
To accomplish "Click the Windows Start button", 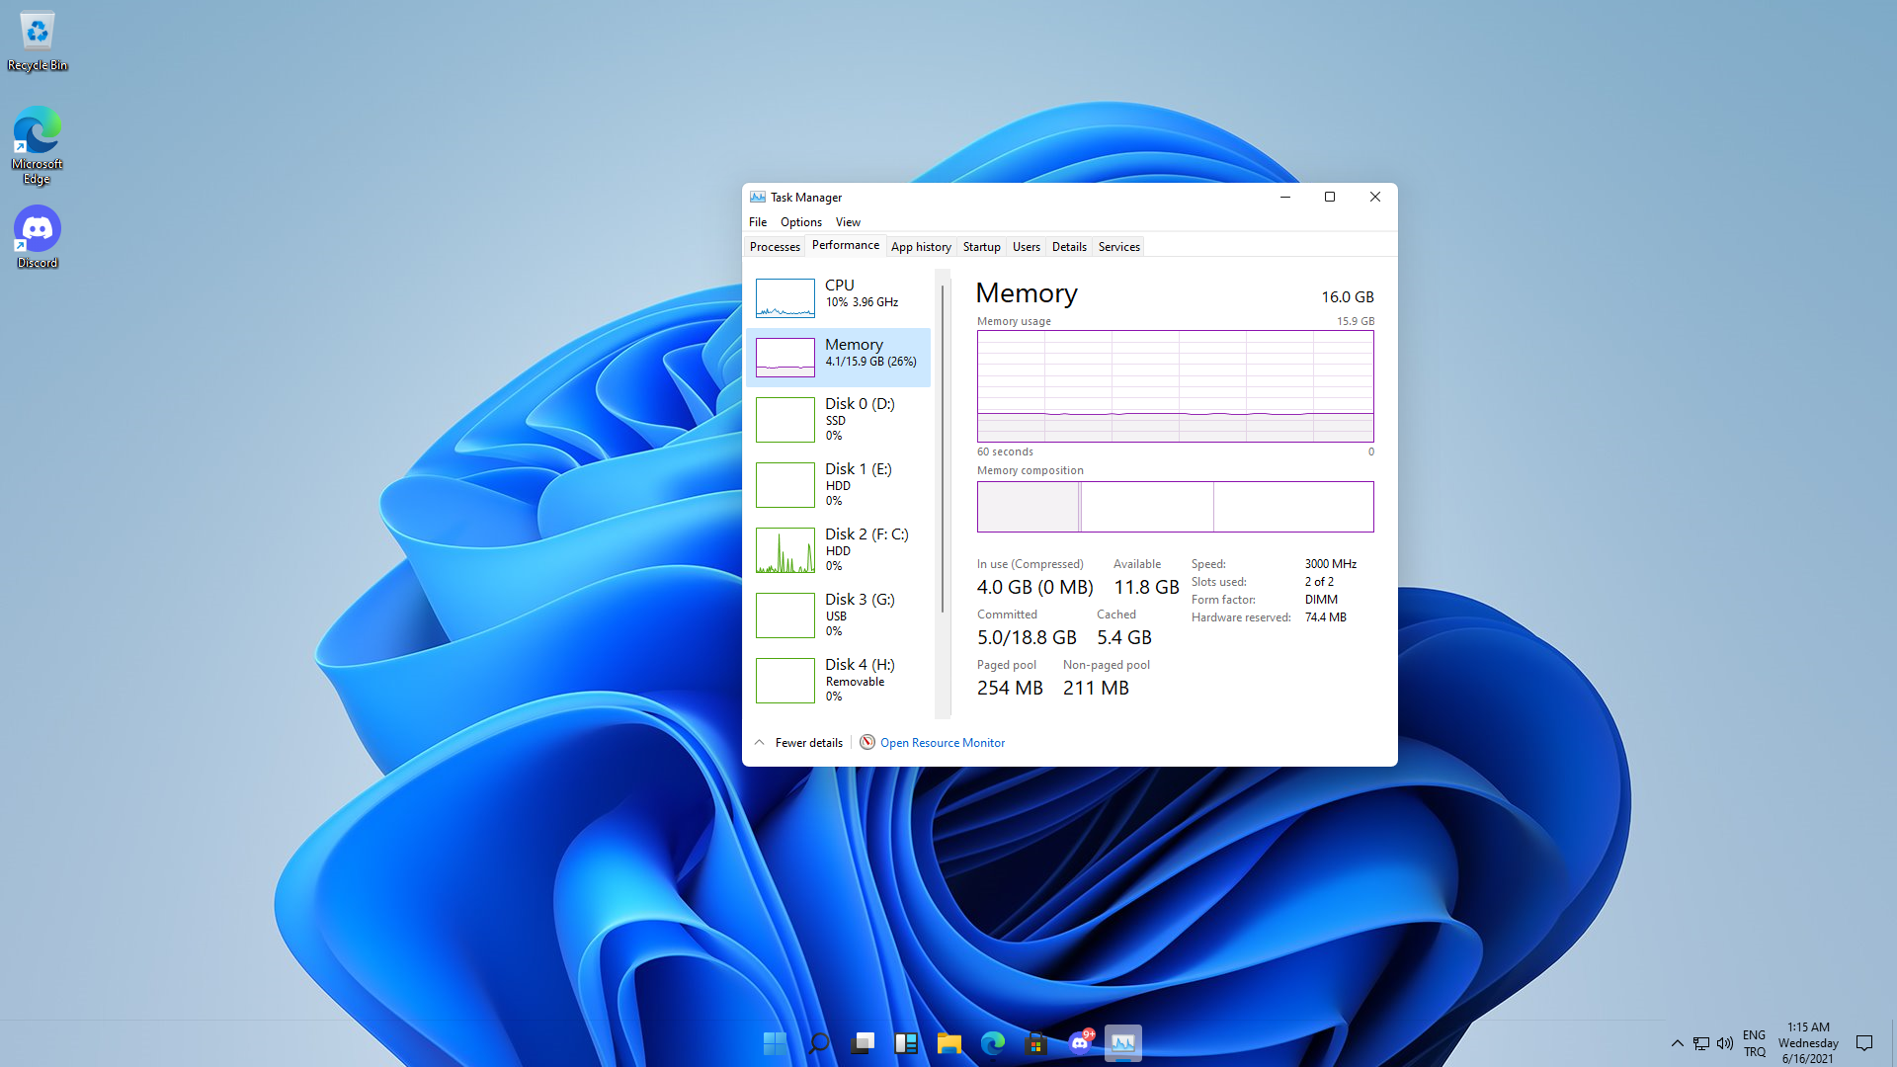I will coord(776,1043).
